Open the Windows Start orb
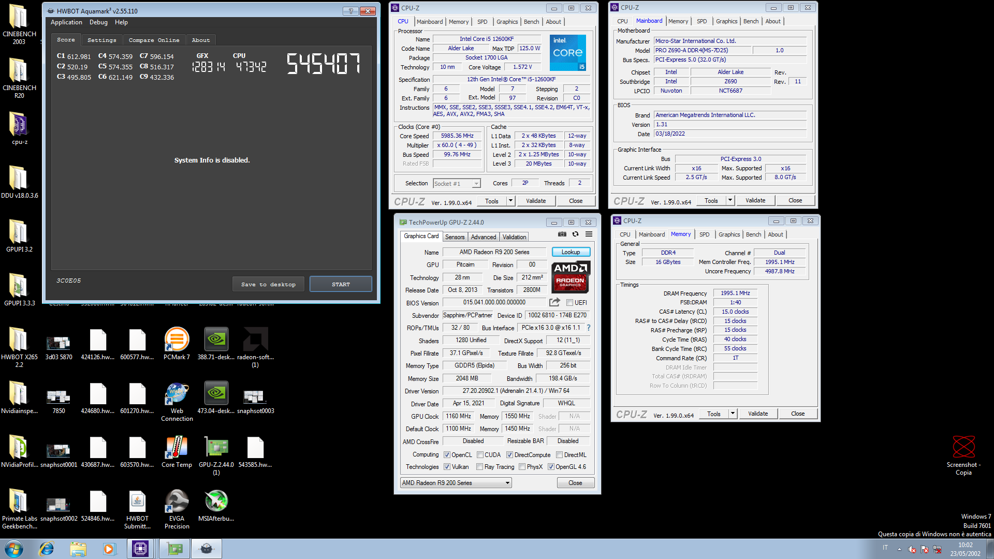The height and width of the screenshot is (559, 994). click(x=14, y=549)
